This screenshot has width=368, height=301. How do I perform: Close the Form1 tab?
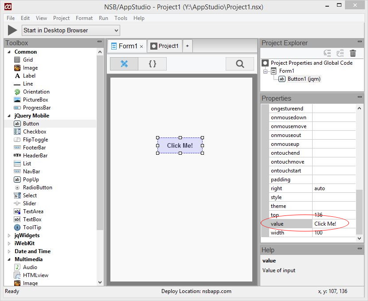click(x=141, y=47)
